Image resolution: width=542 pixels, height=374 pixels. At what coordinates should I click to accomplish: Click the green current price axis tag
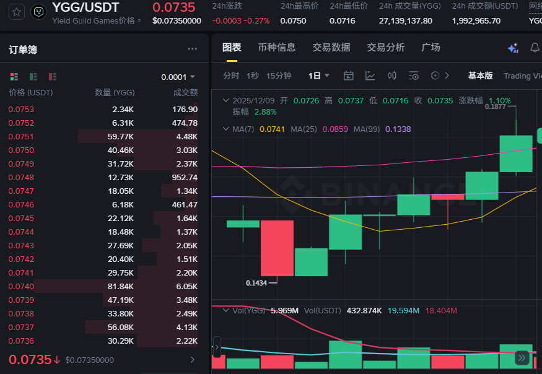click(x=540, y=136)
